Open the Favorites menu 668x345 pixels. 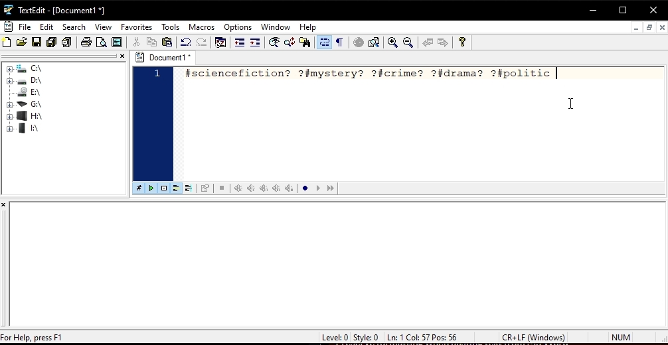click(x=136, y=27)
